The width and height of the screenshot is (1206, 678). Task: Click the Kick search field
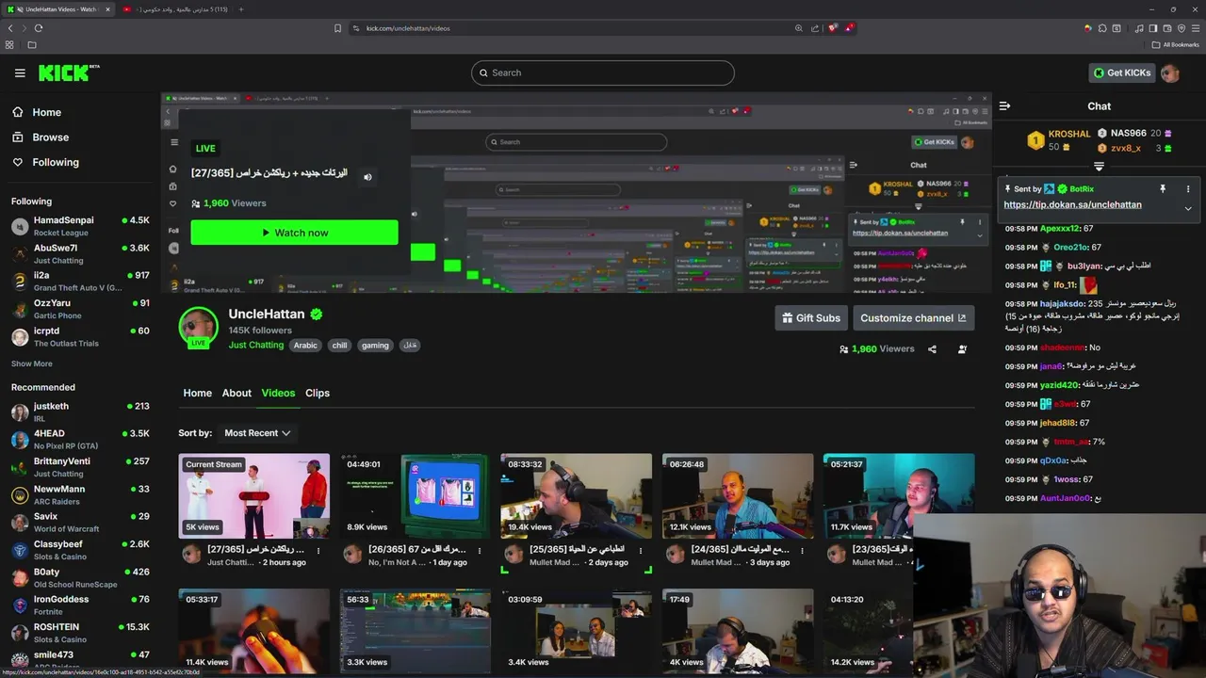coord(603,73)
